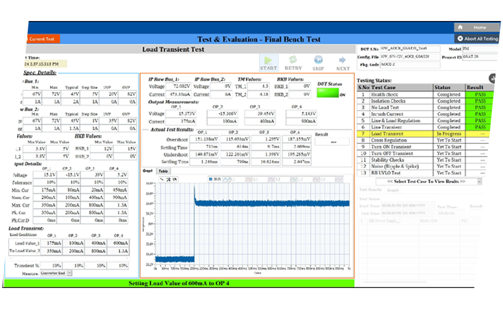Screen dimensions: 503x309
Task: Check the third plot checkbox in graph legend
Action: click(x=256, y=179)
